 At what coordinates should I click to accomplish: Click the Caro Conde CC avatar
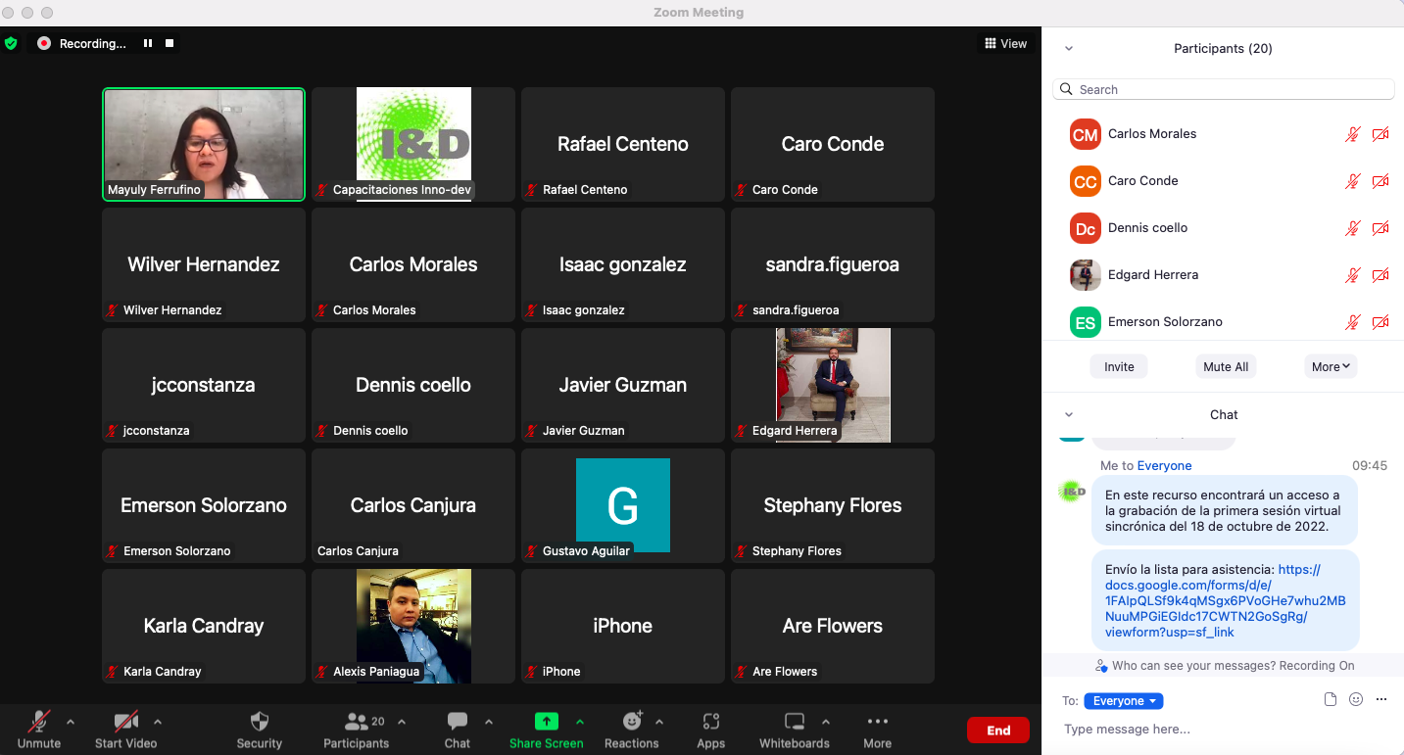pyautogui.click(x=1086, y=181)
